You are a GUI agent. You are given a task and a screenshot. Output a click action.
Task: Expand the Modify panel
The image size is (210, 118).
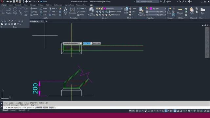(x=46, y=18)
